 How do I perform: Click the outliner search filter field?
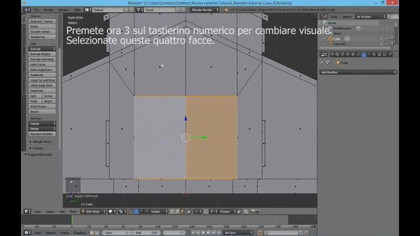coord(393,16)
